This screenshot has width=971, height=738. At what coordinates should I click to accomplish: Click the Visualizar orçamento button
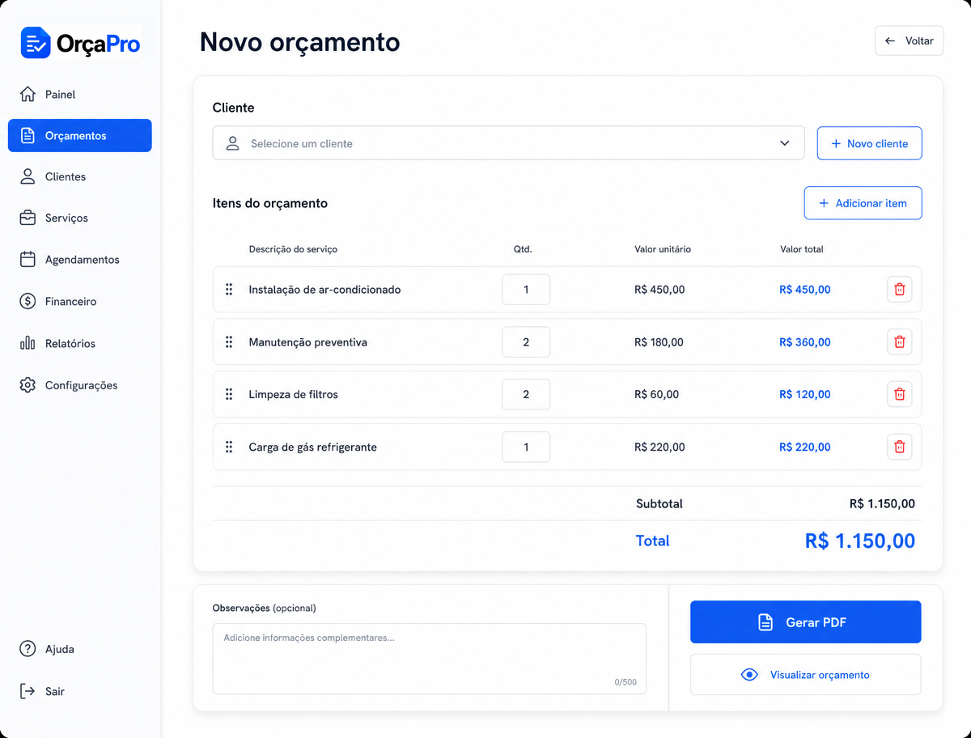[x=805, y=675]
